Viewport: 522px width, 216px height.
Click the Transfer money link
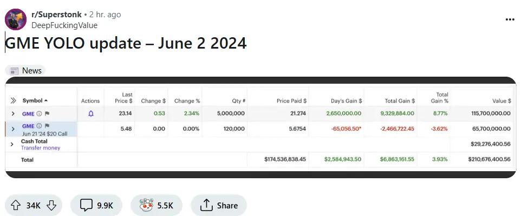(x=41, y=148)
